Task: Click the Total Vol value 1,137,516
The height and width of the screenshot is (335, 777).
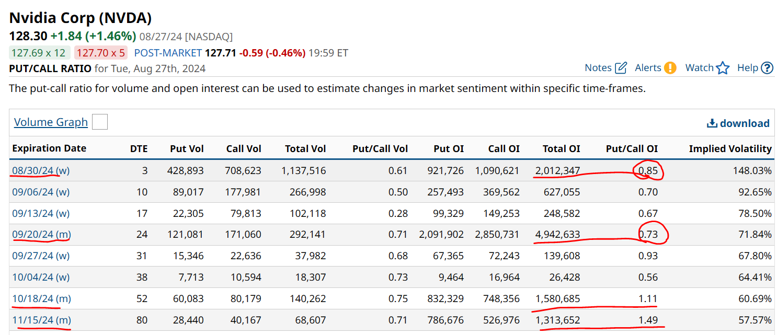Action: tap(303, 170)
